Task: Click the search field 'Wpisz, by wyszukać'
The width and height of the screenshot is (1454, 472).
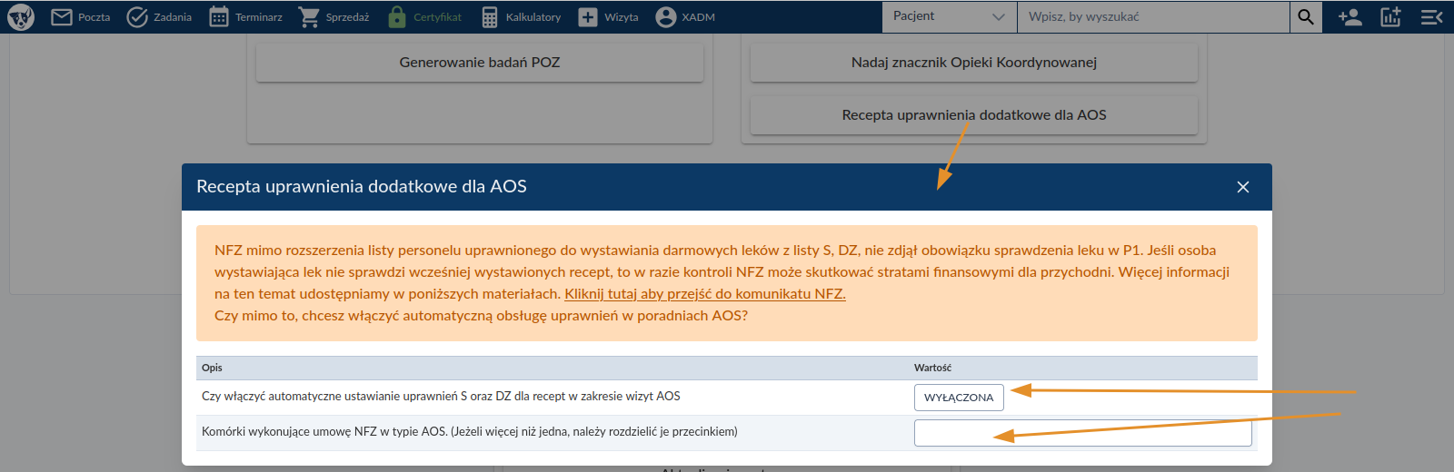Action: point(1152,16)
